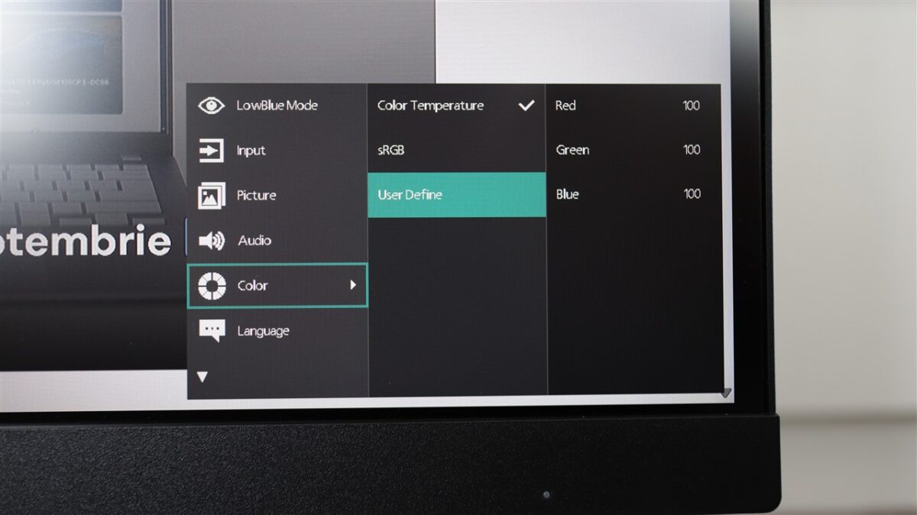Click the power indicator dot on bezel
This screenshot has width=917, height=515.
pyautogui.click(x=546, y=495)
